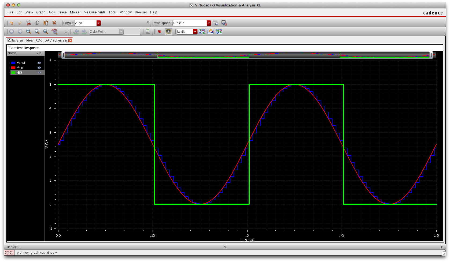Open the family selection dropdown

(x=195, y=32)
